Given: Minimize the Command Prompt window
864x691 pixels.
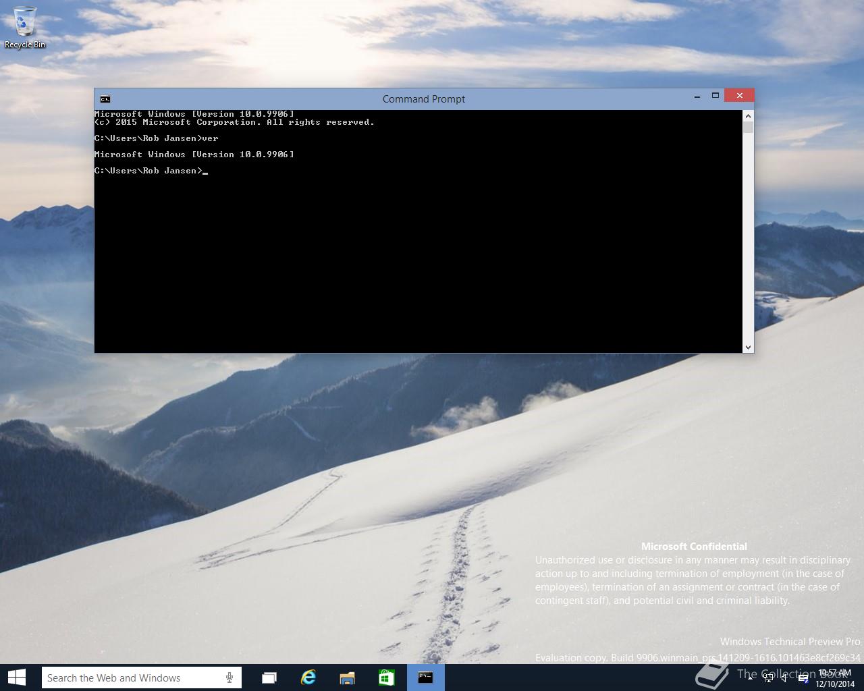Looking at the screenshot, I should (697, 96).
